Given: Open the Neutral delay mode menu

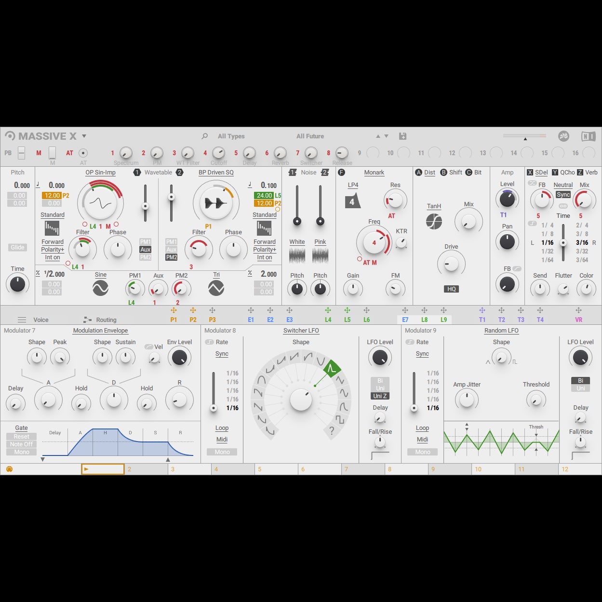Looking at the screenshot, I should pyautogui.click(x=563, y=185).
